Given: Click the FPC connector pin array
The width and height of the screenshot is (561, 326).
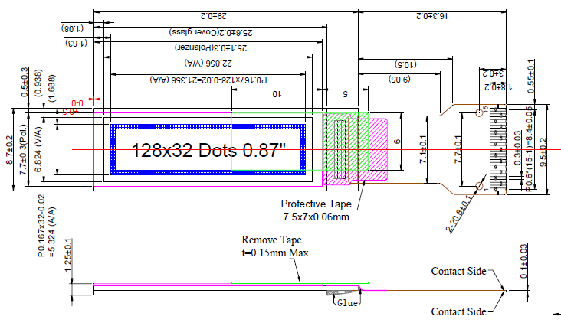Looking at the screenshot, I should pos(499,149).
